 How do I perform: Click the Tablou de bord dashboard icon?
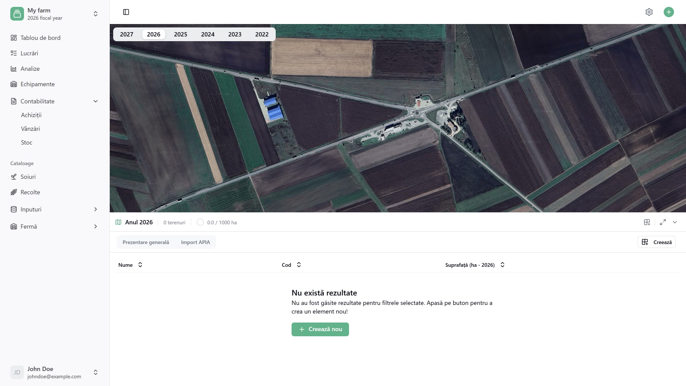pyautogui.click(x=14, y=38)
